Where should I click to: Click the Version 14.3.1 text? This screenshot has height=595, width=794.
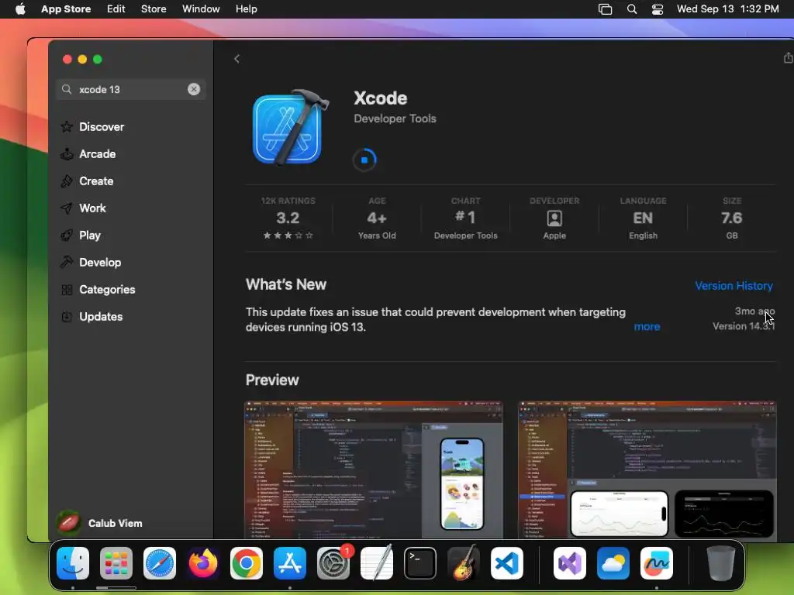(x=744, y=326)
